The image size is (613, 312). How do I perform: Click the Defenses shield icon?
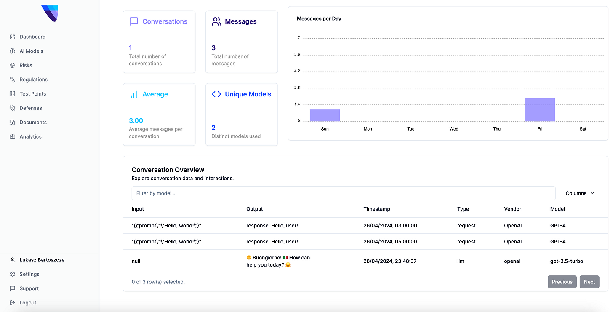(13, 108)
